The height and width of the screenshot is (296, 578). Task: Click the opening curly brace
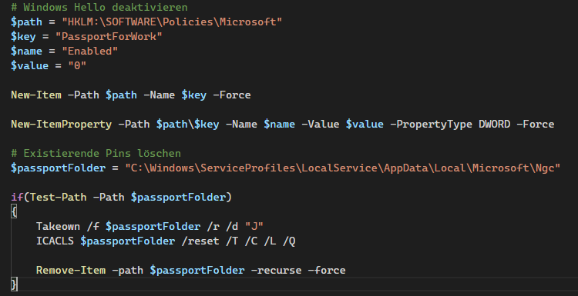pos(14,212)
